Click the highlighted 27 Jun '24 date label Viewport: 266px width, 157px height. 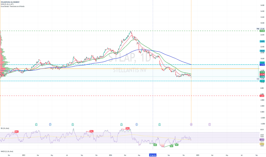point(153,155)
